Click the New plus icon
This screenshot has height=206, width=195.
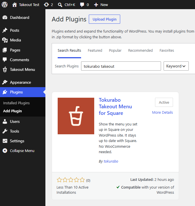pos(96,5)
